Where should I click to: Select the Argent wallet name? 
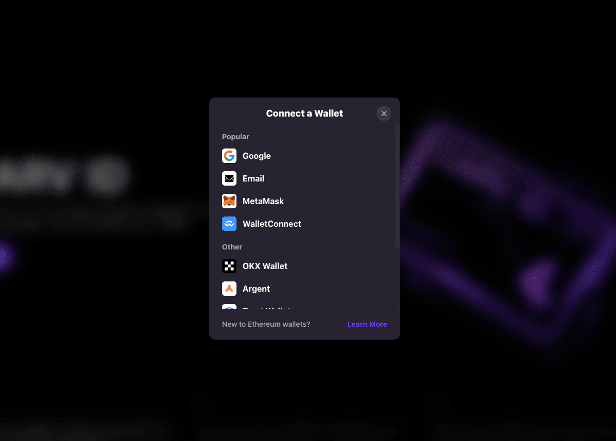pos(256,289)
